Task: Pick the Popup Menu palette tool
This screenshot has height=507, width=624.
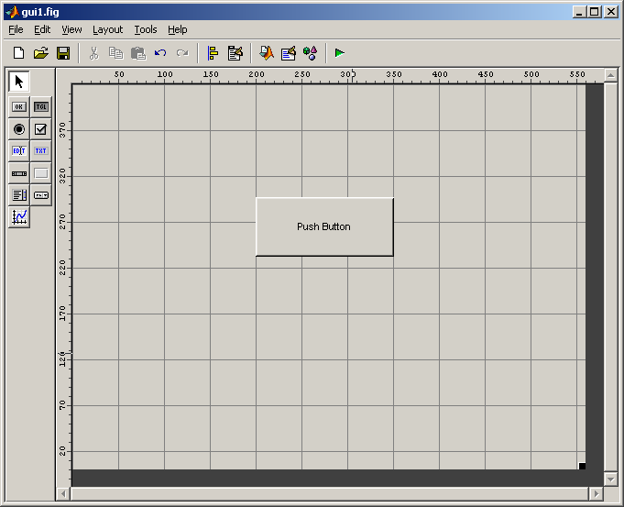Action: click(x=41, y=195)
